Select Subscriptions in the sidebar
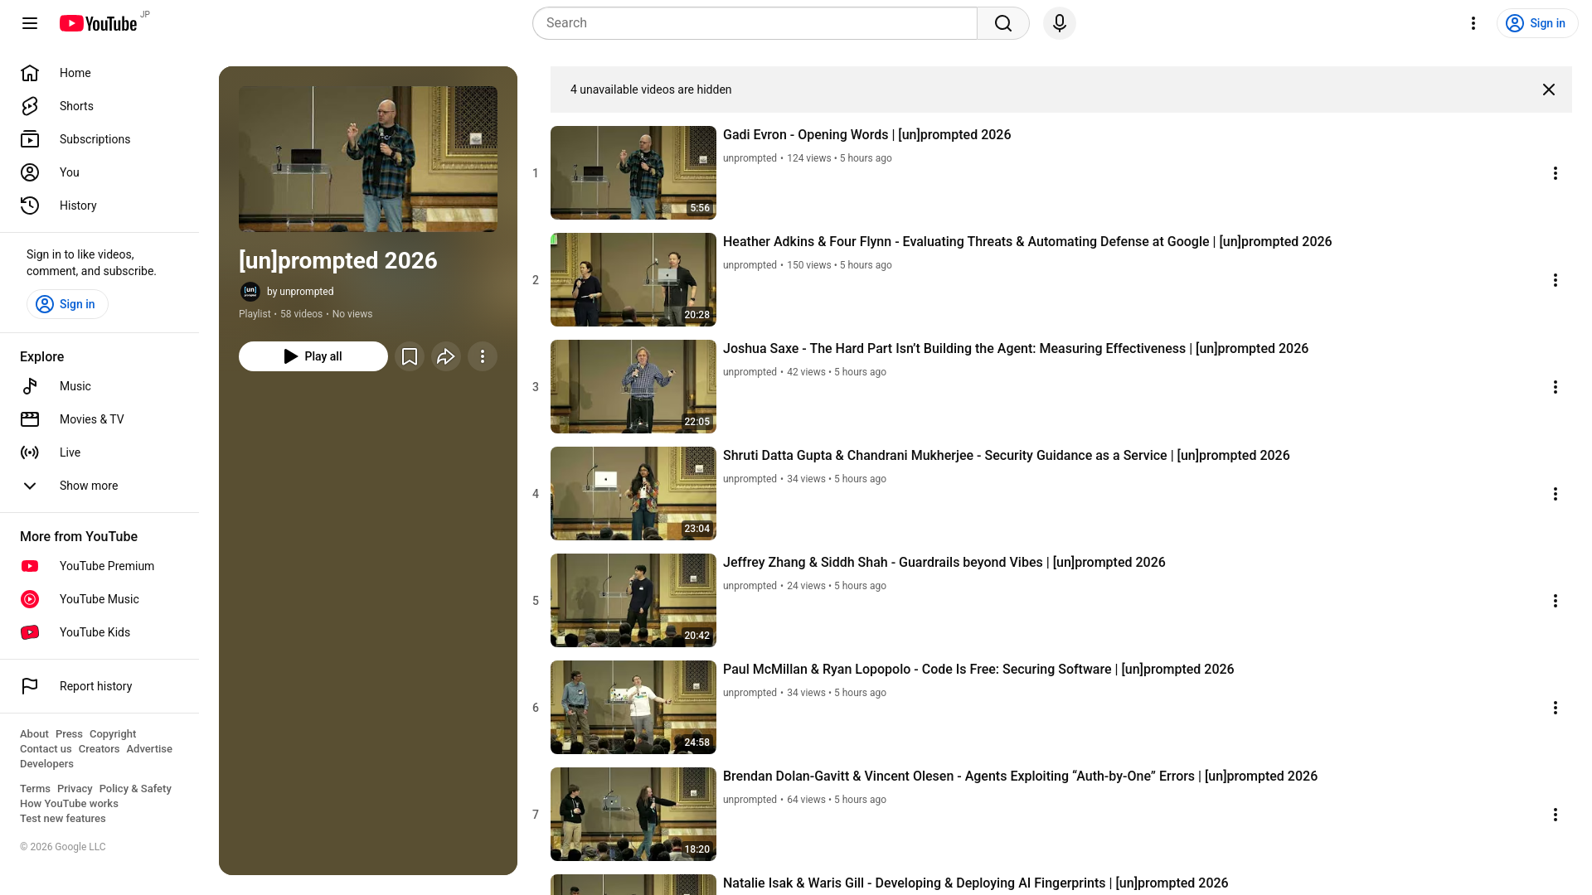Viewport: 1592px width, 895px height. pos(95,139)
